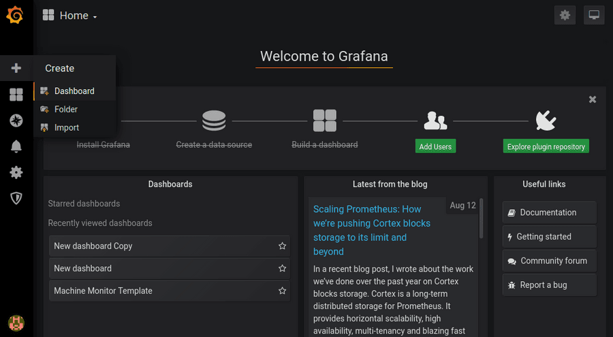613x337 pixels.
Task: Open the Scaling Prometheus blog post link
Action: [x=371, y=230]
